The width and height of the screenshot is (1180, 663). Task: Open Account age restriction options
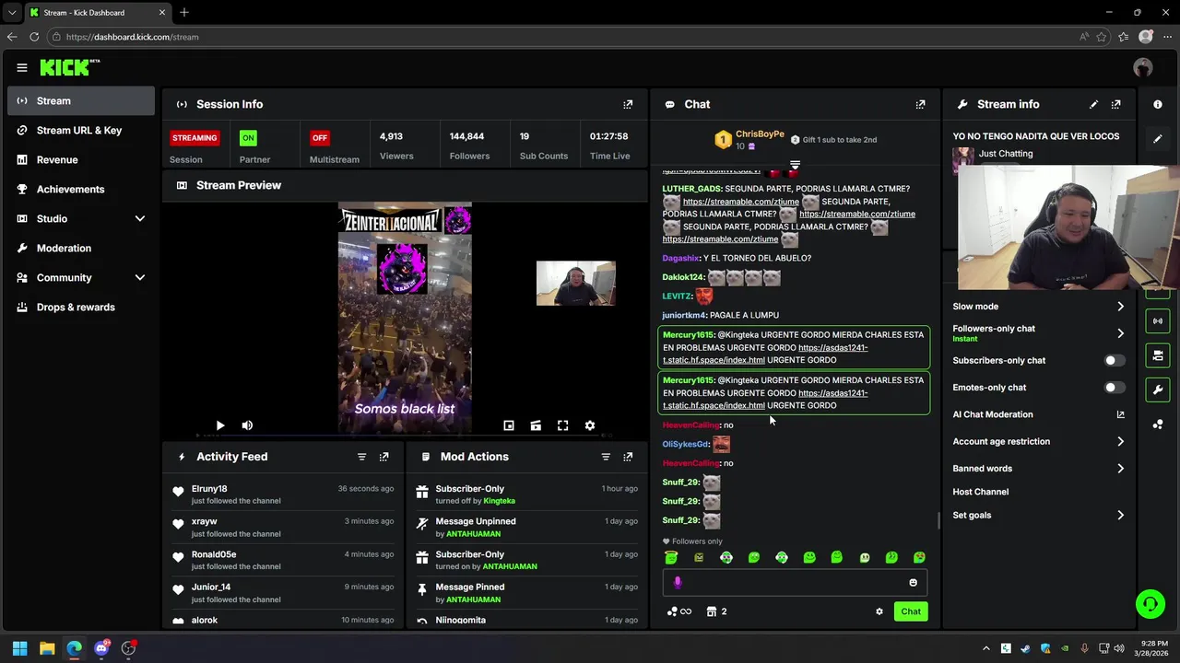(x=1039, y=442)
